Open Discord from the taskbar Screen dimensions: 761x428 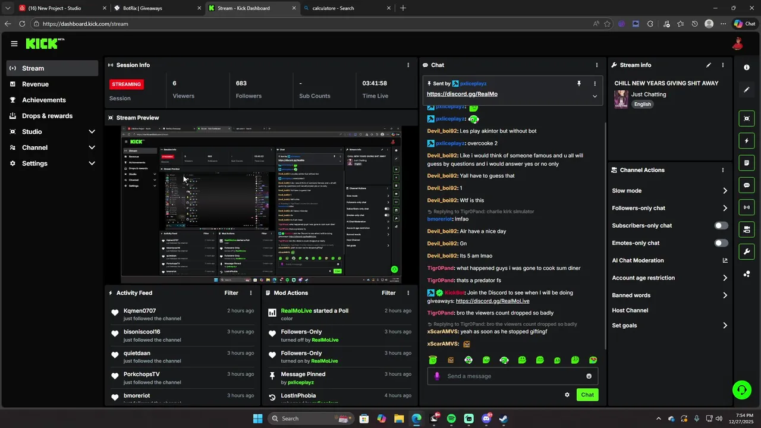tap(486, 418)
